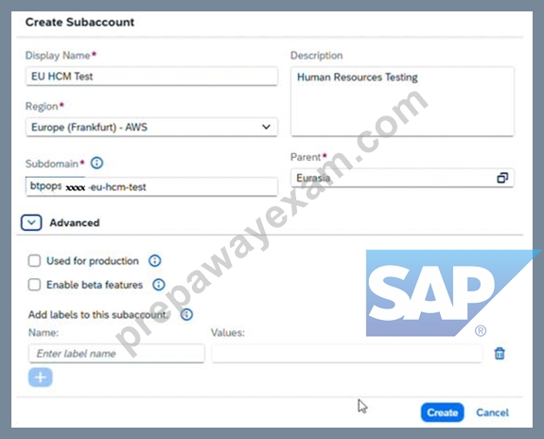Screen dimensions: 544x439
Task: Click info icon beside Used for production
Action: [155, 260]
